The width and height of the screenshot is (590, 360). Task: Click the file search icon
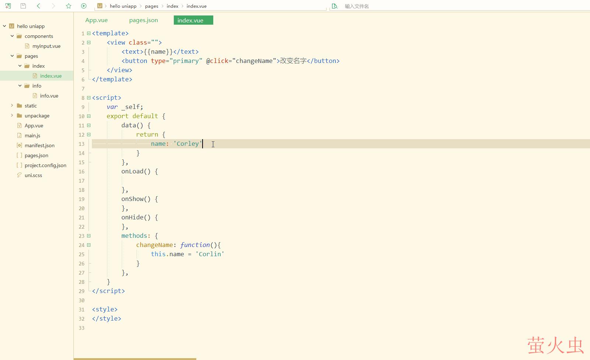335,6
